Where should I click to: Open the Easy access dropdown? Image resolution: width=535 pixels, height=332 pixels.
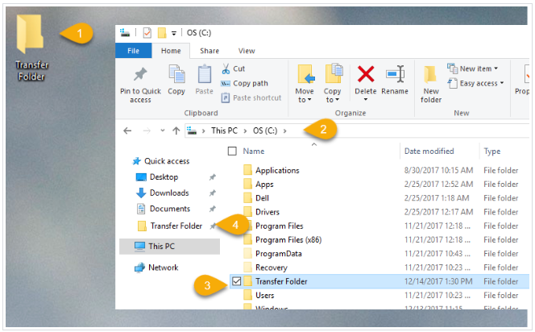(475, 83)
